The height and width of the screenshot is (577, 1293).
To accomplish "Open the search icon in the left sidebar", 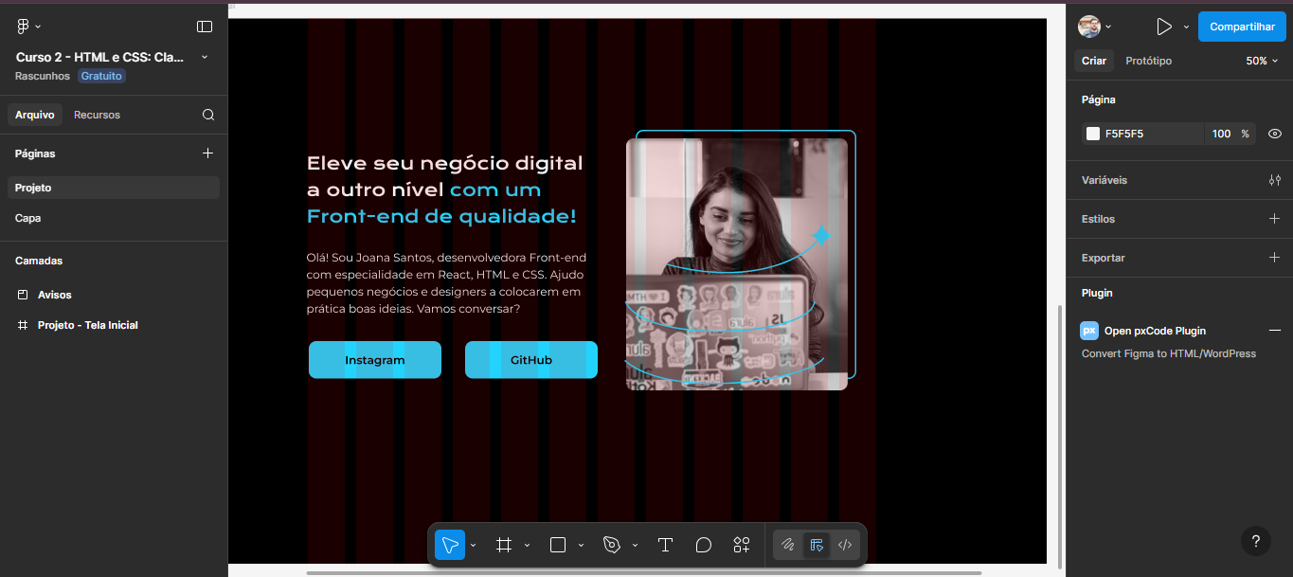I will click(x=207, y=114).
